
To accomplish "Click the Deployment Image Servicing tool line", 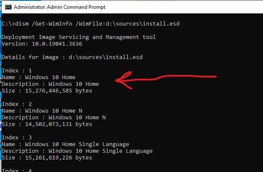I will tap(79, 37).
